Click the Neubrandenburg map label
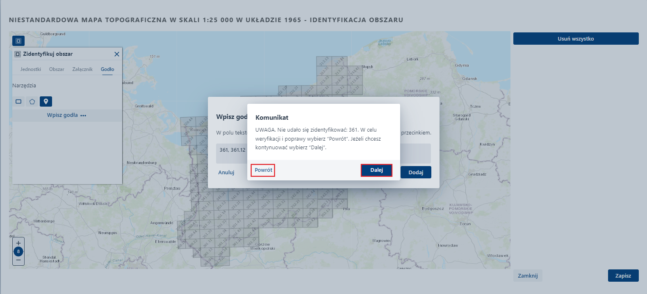Viewport: 647px width, 294px height. click(141, 162)
